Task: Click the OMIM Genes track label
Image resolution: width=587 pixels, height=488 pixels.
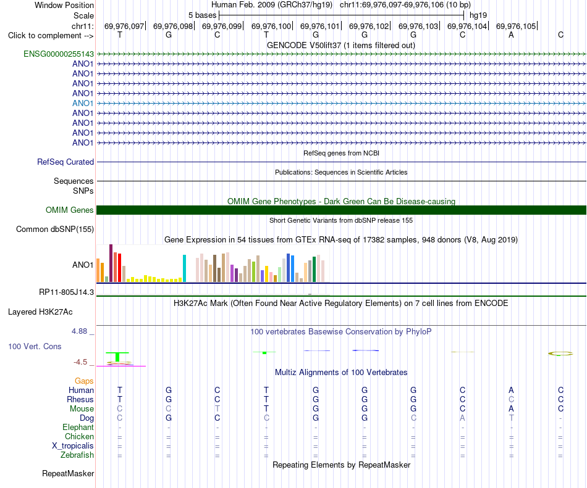Action: click(x=70, y=210)
